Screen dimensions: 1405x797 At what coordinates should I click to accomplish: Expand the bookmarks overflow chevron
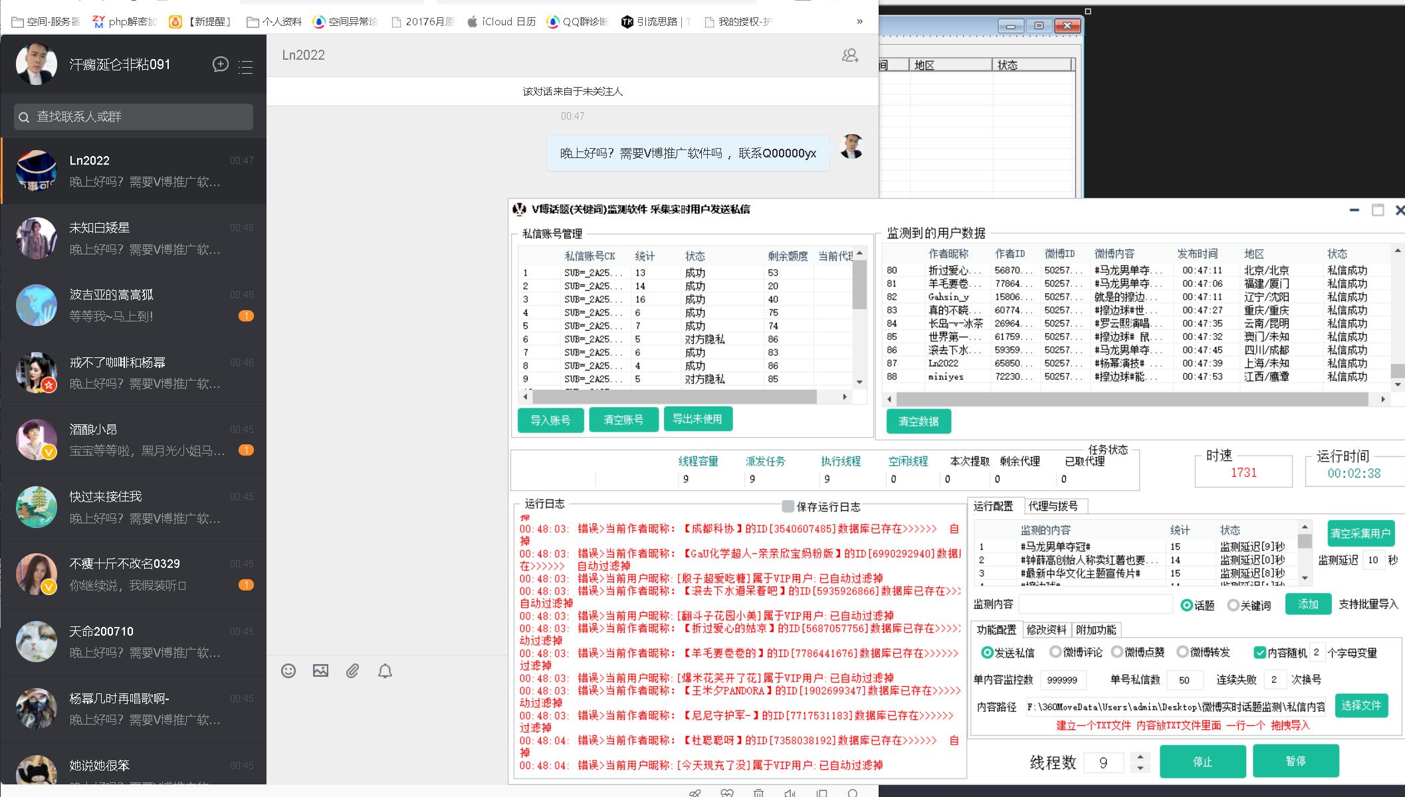(859, 21)
